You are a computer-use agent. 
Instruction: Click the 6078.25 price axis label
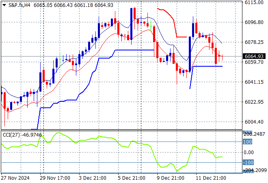pyautogui.click(x=254, y=42)
